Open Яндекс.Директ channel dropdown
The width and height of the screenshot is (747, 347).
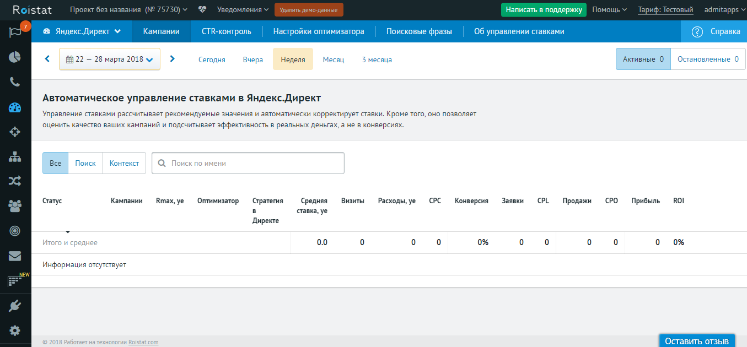(x=82, y=31)
